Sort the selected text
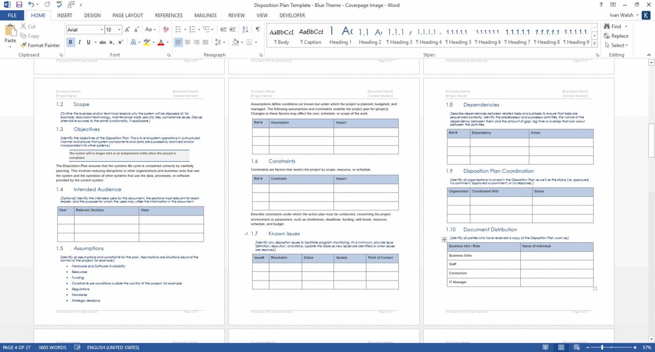 coord(244,29)
